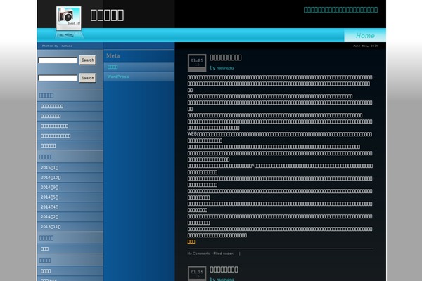This screenshot has height=281, width=422.
Task: Open the 2013 November archive link (2013…11)
Action: (51, 227)
